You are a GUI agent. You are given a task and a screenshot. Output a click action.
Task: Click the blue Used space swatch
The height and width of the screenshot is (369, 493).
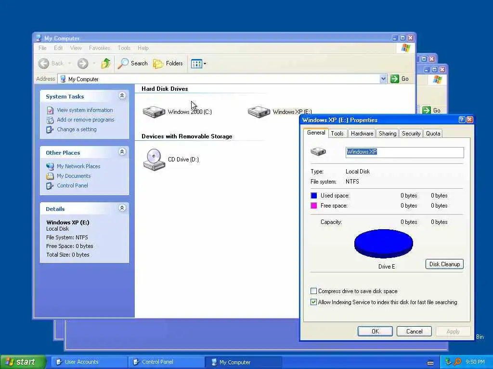[314, 196]
